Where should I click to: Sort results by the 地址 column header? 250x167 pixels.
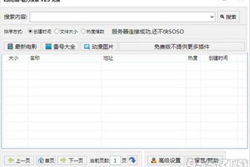pyautogui.click(x=108, y=58)
